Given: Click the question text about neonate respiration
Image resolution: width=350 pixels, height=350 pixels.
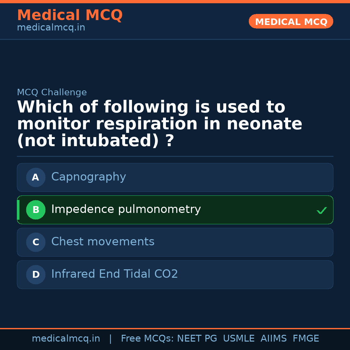Looking at the screenshot, I should [159, 124].
